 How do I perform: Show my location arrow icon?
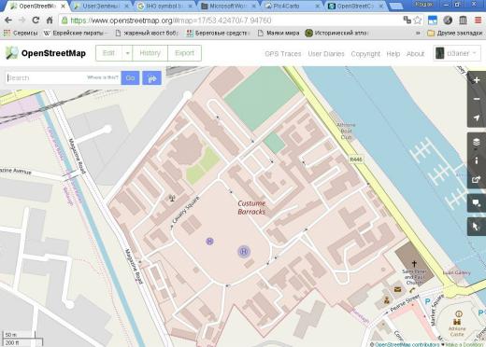pos(477,118)
